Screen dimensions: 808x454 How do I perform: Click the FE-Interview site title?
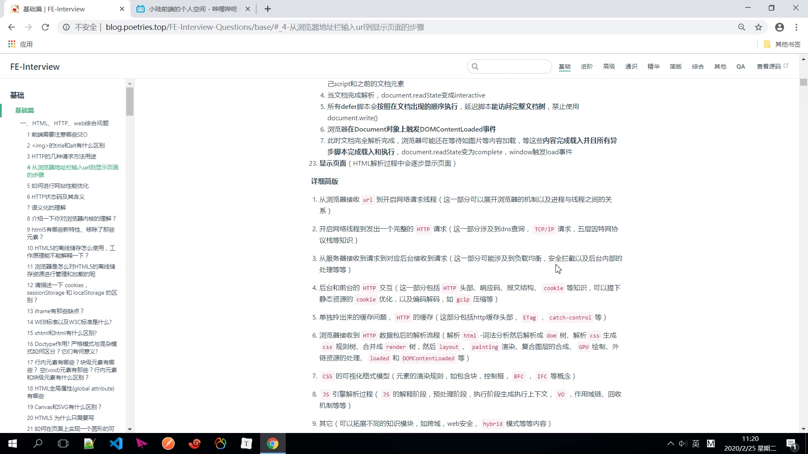(x=35, y=67)
